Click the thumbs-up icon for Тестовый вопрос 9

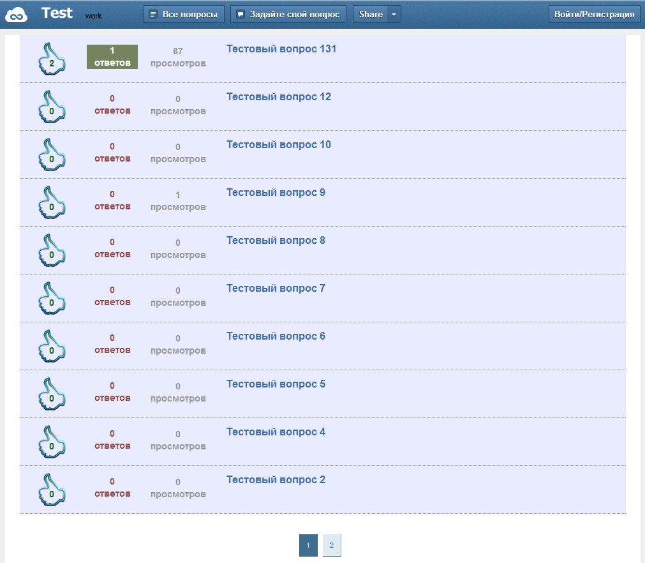(x=52, y=202)
